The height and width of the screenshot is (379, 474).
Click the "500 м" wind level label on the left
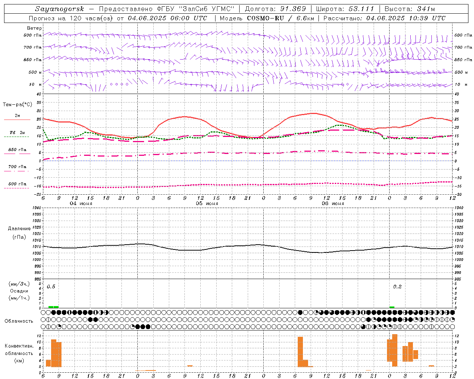[35, 72]
